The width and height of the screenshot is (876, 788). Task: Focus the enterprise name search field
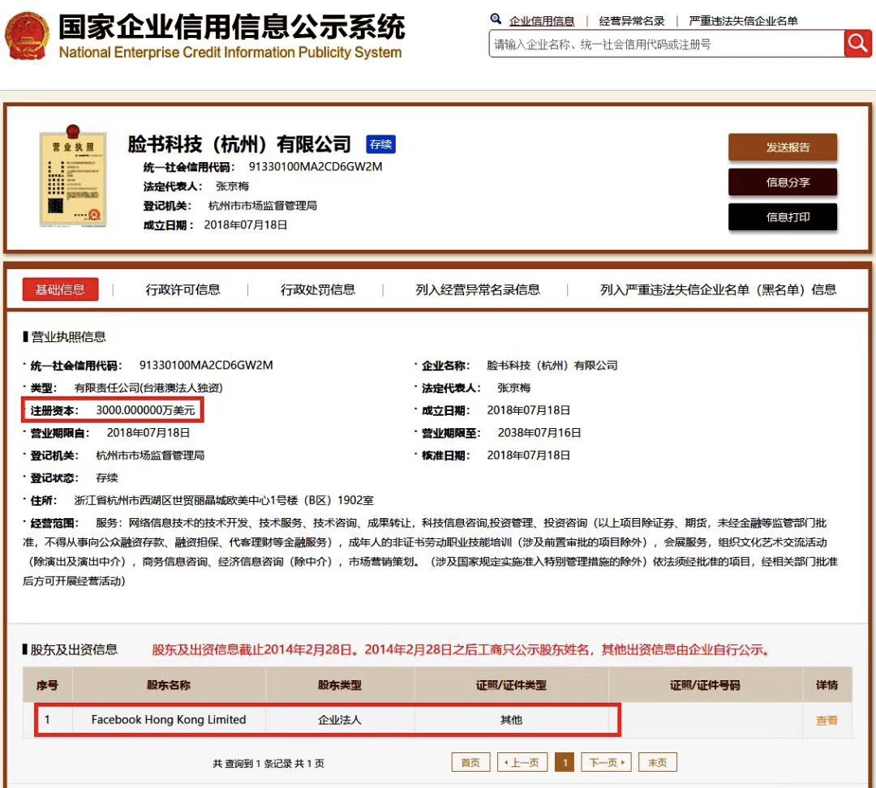point(666,44)
